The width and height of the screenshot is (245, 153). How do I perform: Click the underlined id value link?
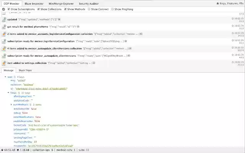coord(41,89)
